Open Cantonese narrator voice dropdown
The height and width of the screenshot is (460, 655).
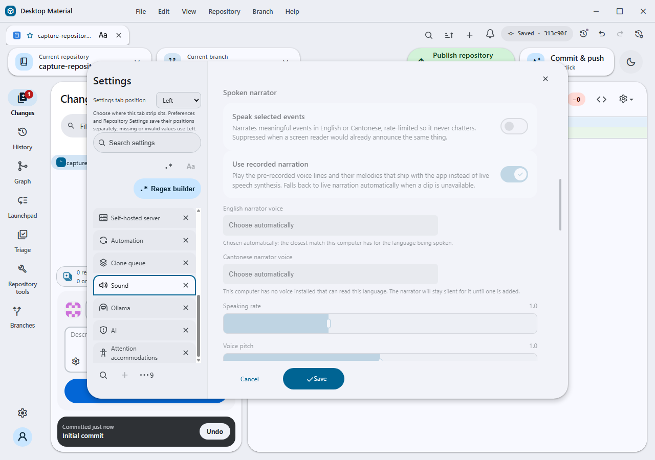coord(331,274)
